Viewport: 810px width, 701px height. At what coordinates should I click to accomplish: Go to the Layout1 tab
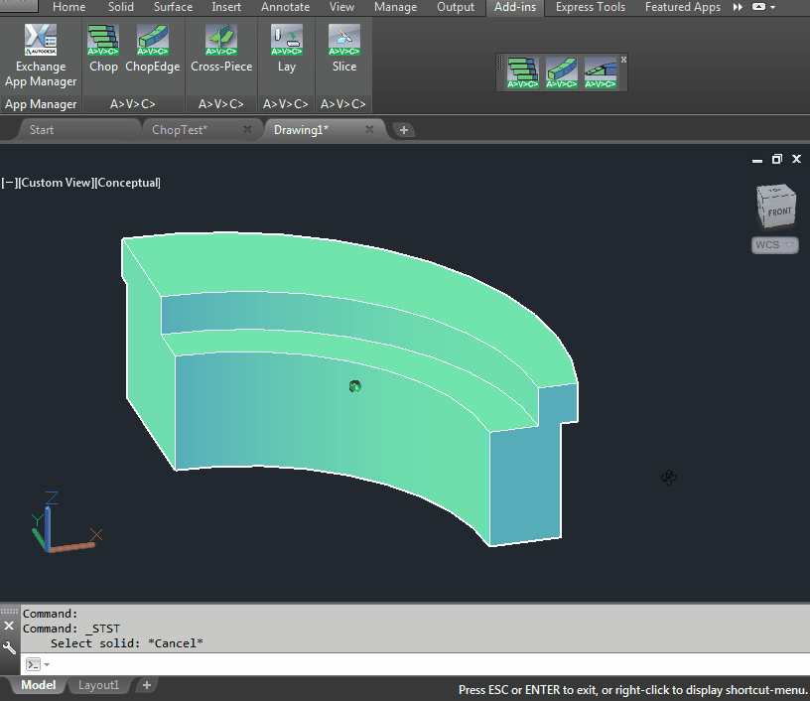(98, 685)
